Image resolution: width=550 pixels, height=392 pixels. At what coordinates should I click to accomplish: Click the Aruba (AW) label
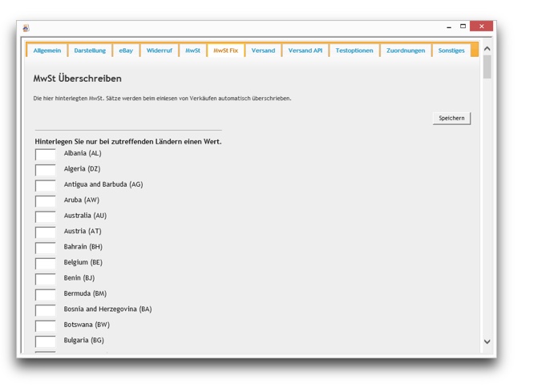coord(82,200)
